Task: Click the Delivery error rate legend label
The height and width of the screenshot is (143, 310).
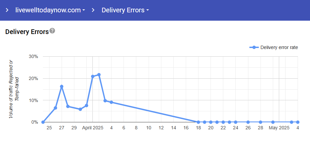Action: 279,47
